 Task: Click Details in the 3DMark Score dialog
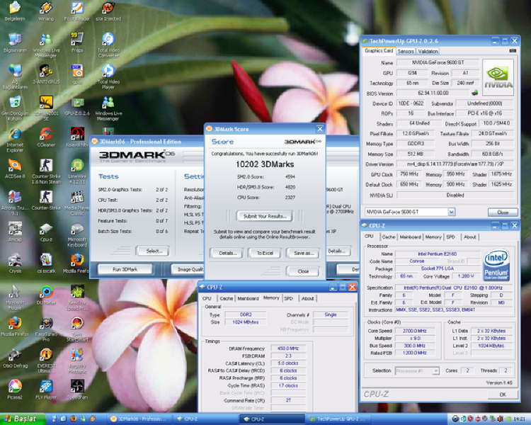[226, 253]
